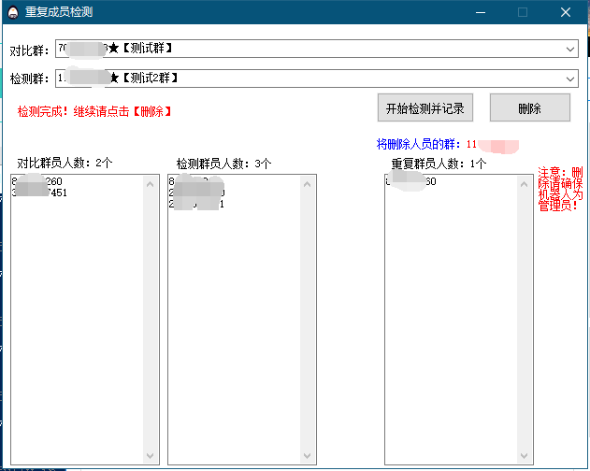Viewport: 590px width, 471px height.
Task: Minimize the 重复成员检测 window
Action: [480, 12]
